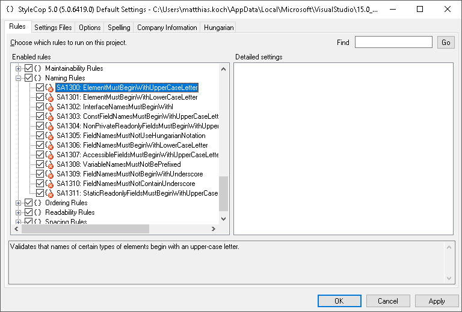Click the SA1303 rule icon
This screenshot has width=462, height=312.
coord(49,116)
